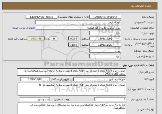Click the remaining days field showing 0
This screenshot has width=162, height=114.
pos(54,39)
